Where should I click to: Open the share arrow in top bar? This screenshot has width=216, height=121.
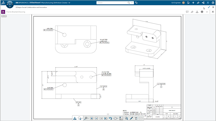198,3
